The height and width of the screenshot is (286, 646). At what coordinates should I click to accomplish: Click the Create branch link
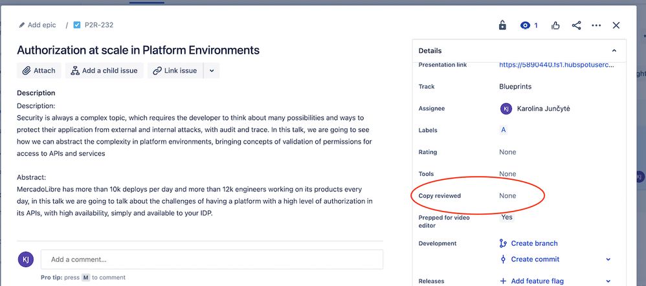(x=535, y=243)
